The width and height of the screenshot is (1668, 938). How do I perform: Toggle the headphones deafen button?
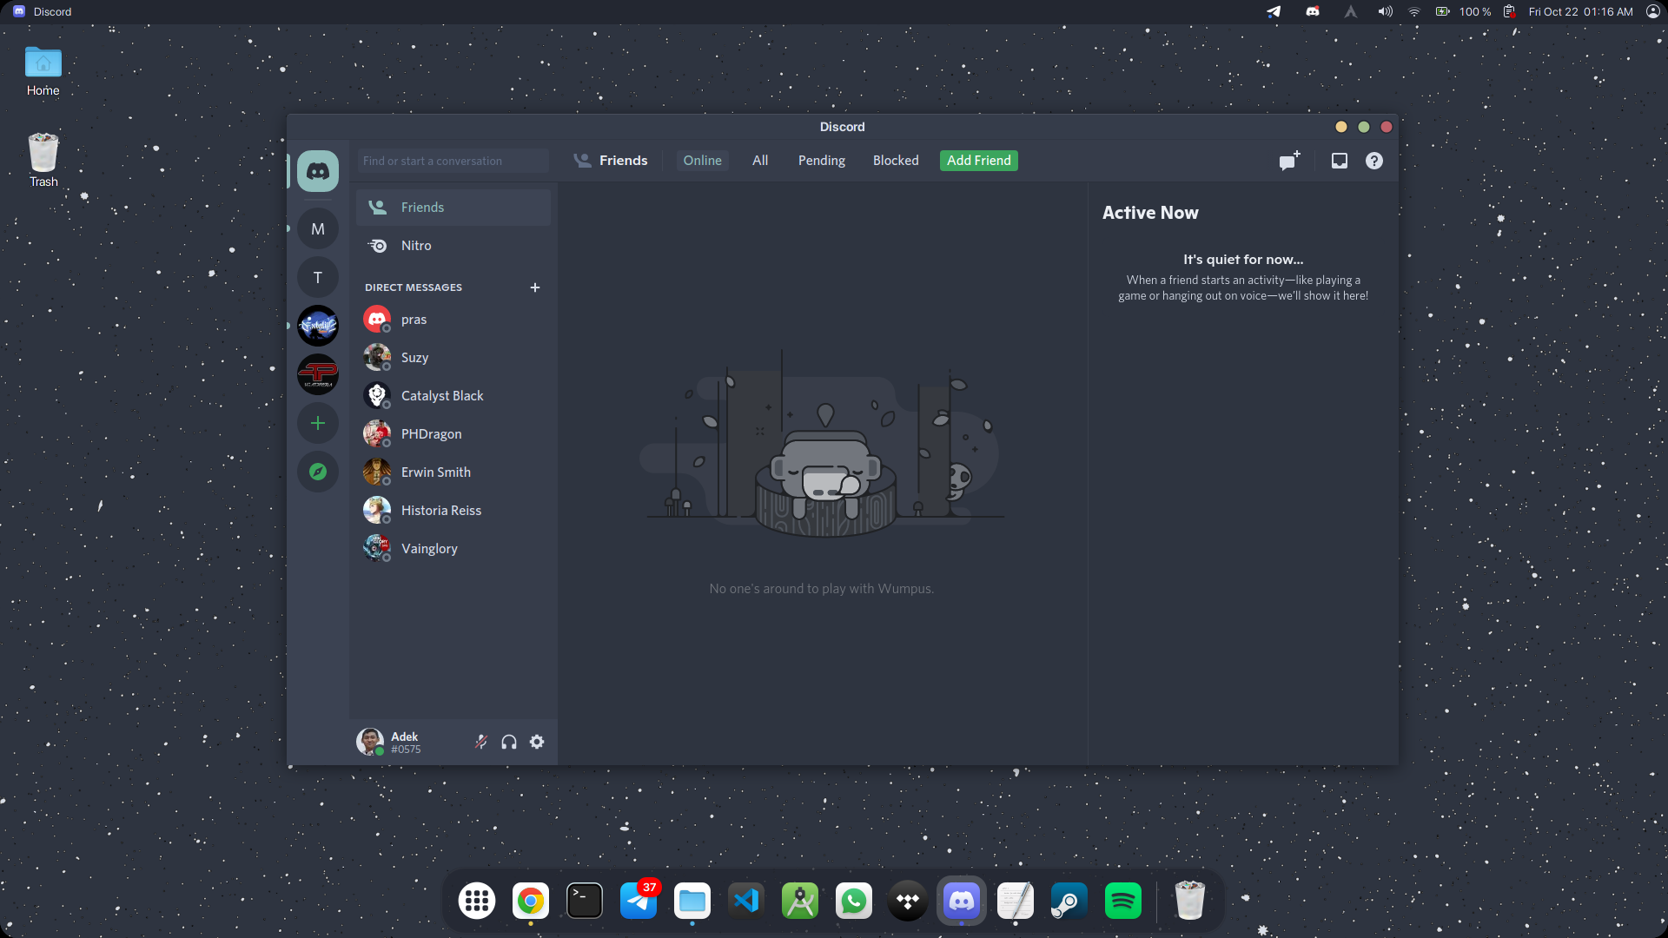click(x=509, y=742)
